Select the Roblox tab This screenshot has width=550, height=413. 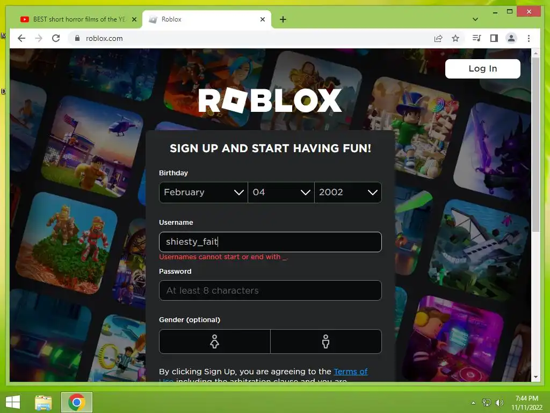pyautogui.click(x=206, y=19)
